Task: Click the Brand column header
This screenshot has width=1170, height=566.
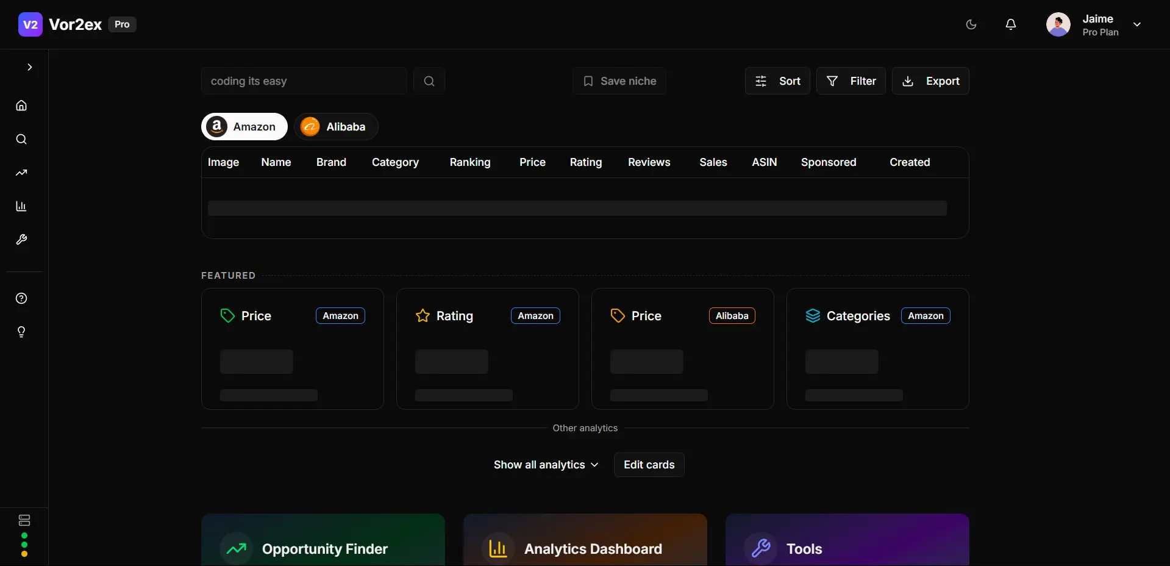Action: [x=331, y=162]
